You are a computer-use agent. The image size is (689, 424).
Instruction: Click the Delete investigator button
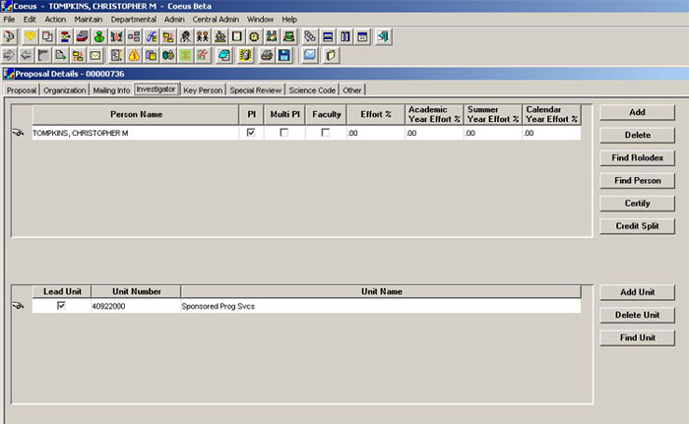point(637,135)
